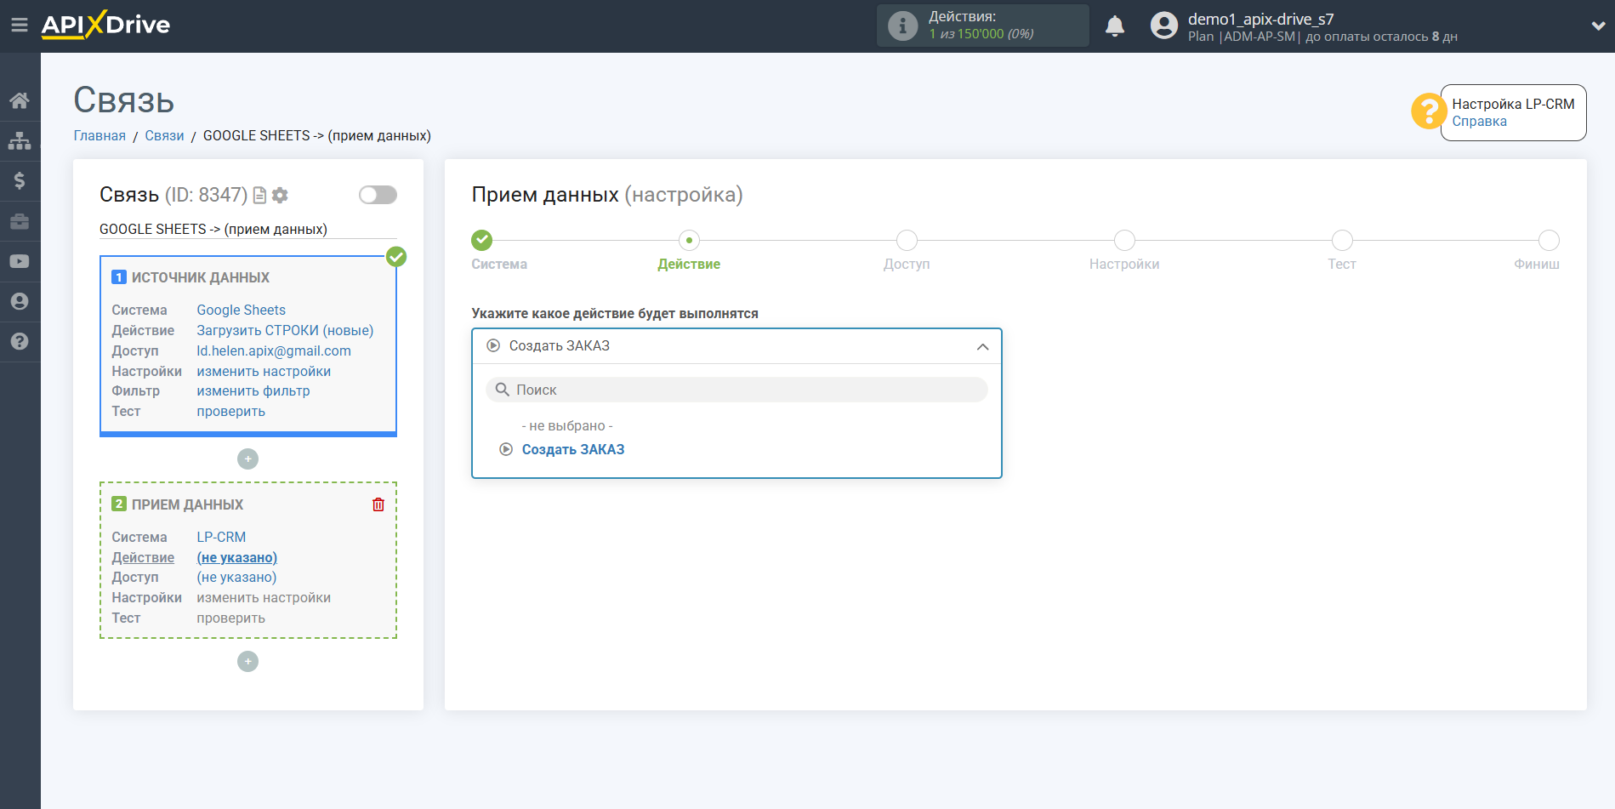Open connection settings gear icon
1615x809 pixels.
pyautogui.click(x=280, y=195)
